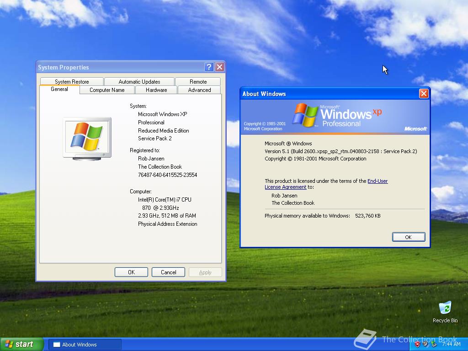Close the System Properties dialog
The height and width of the screenshot is (351, 468).
click(220, 67)
